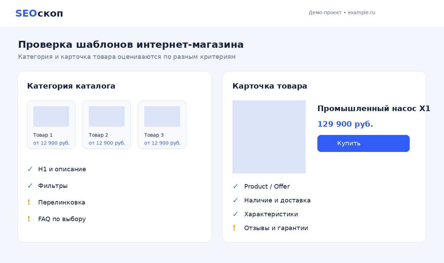The image size is (444, 263).
Task: Click checkmark next to Product / Offer
Action: click(235, 187)
